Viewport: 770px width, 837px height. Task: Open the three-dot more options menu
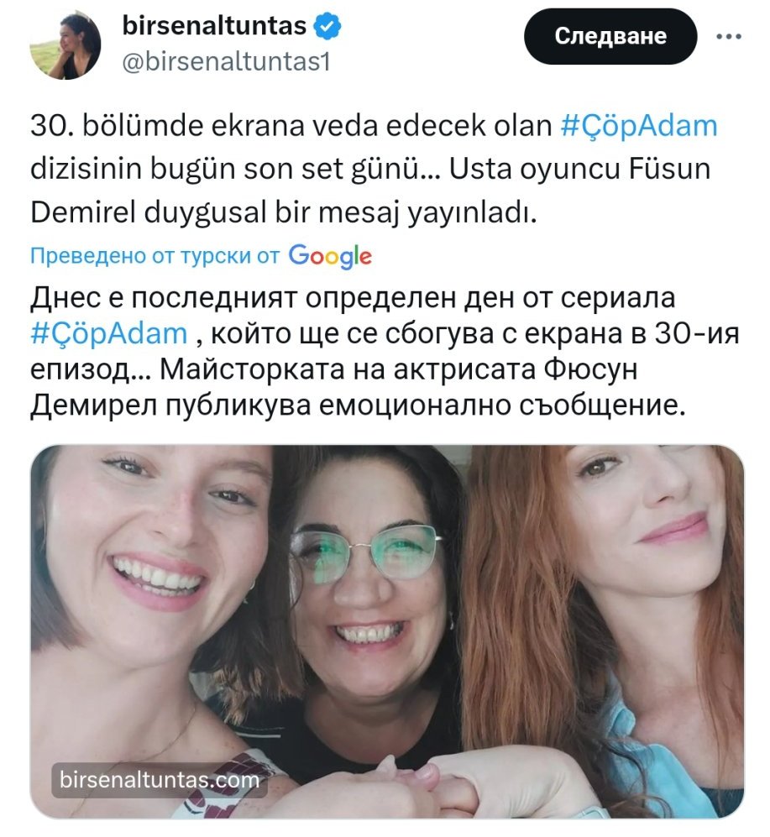pyautogui.click(x=728, y=36)
